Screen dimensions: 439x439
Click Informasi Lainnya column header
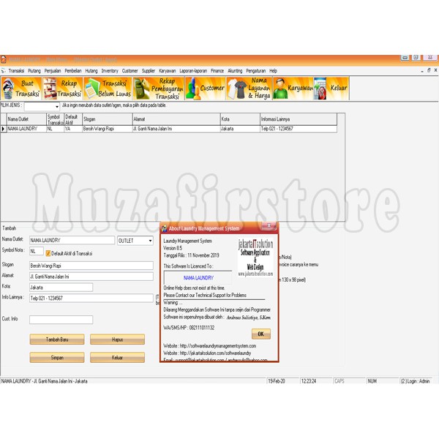299,119
